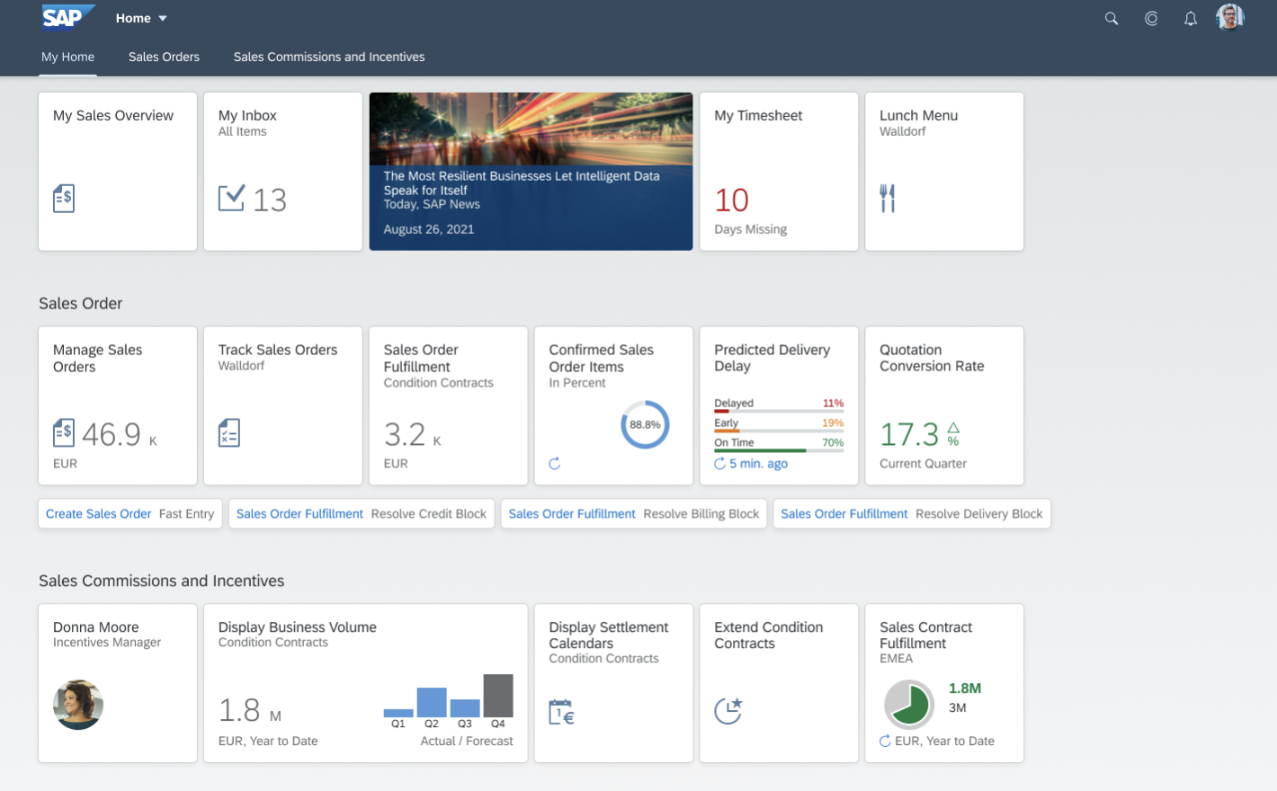Click the Display Settlement Calendars calendar icon

click(561, 712)
